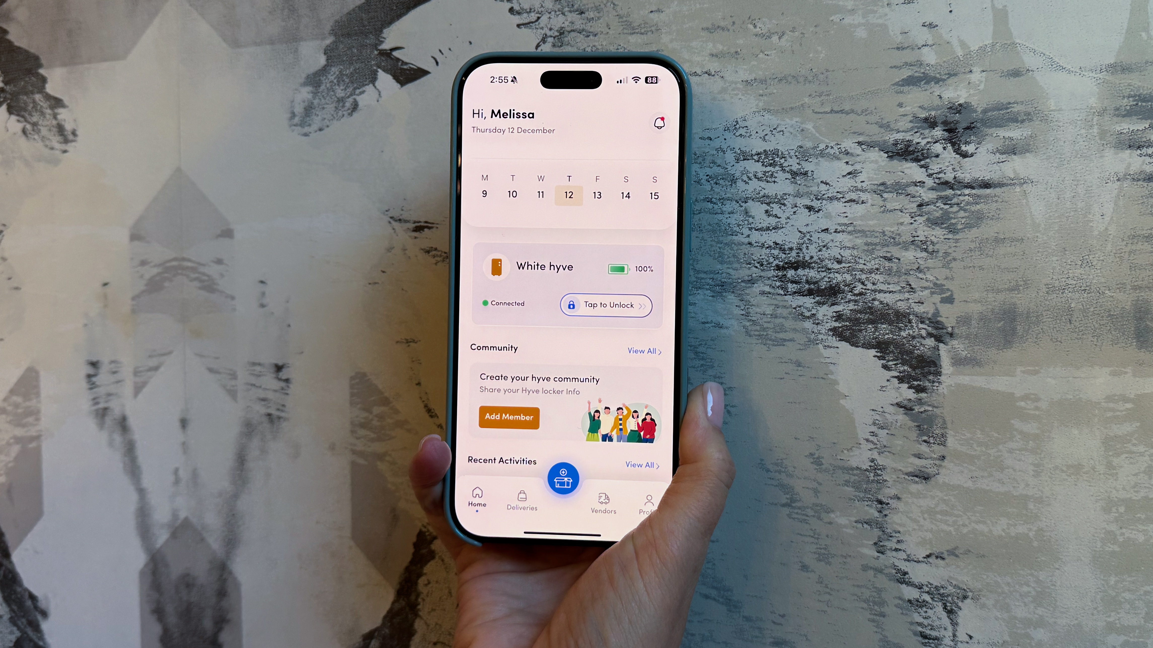Screen dimensions: 1153x648
Task: Expand Recent Activities with View All arrow
Action: click(643, 464)
